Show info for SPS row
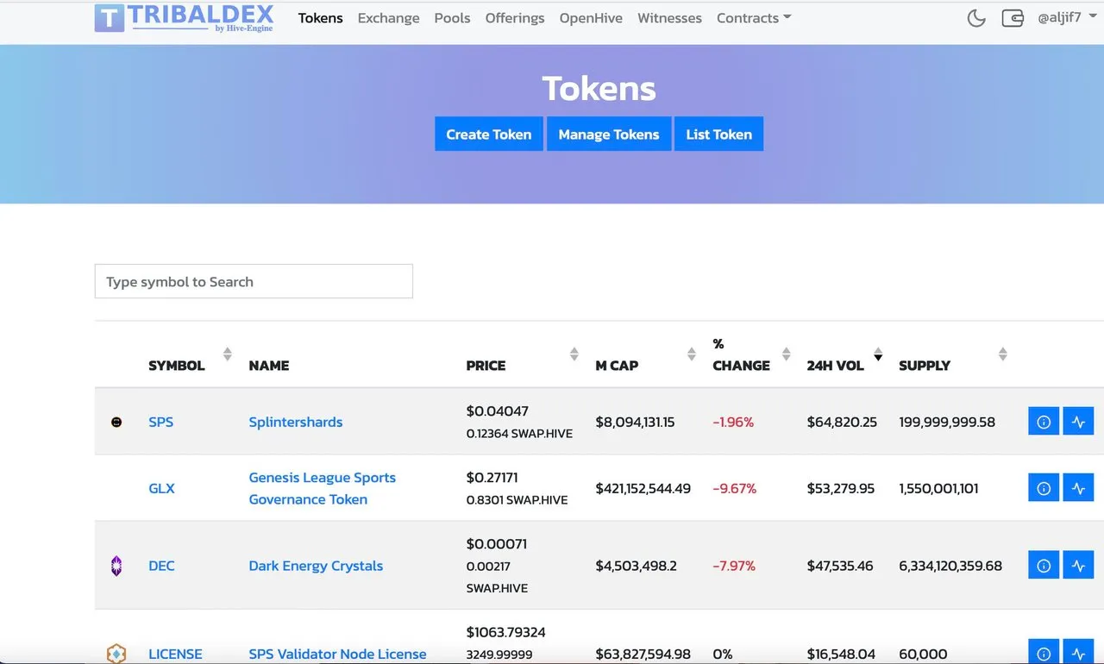 pyautogui.click(x=1044, y=422)
